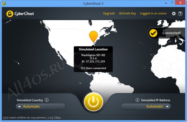Open the settings gear icon
Image resolution: width=187 pixels, height=122 pixels.
coord(174,14)
